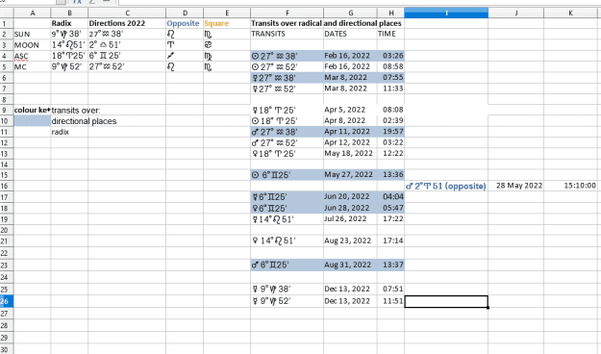Click the date cell Apr 8, 2022
This screenshot has height=354, width=601.
click(x=350, y=120)
